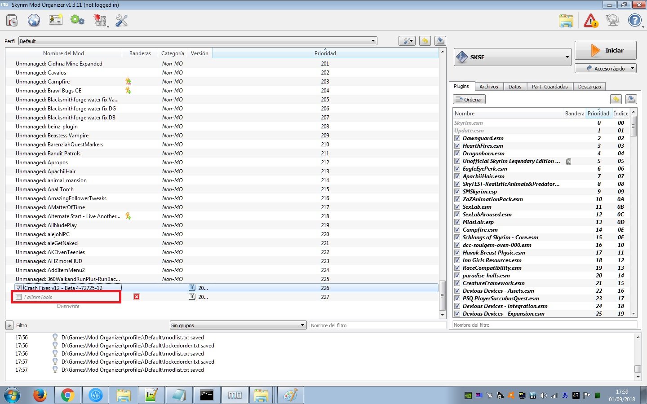Focus the mod list Nombre del filtro field
The image size is (647, 404).
point(377,325)
